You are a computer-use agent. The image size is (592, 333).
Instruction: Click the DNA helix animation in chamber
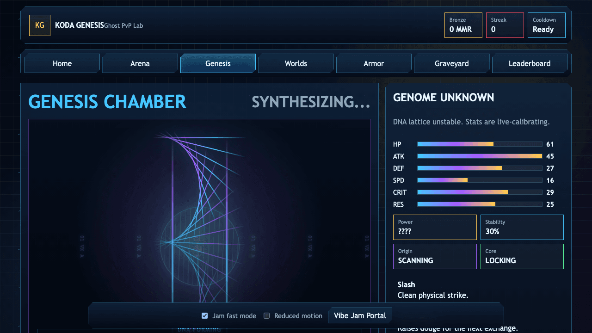pos(199,217)
